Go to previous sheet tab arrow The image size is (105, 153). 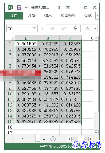pyautogui.click(x=14, y=139)
